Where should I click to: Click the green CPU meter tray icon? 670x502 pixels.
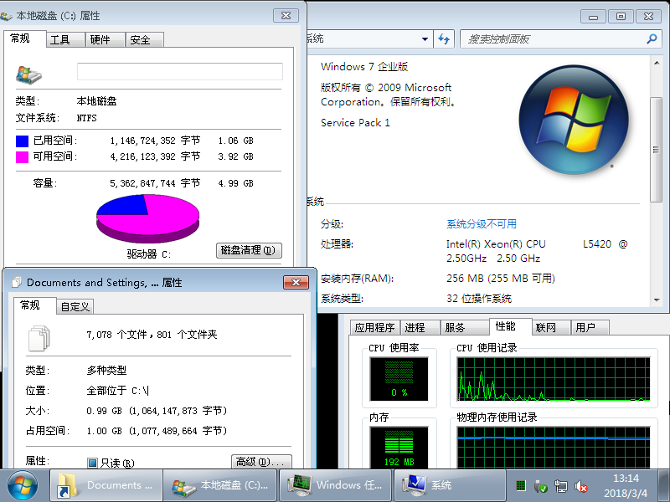click(x=520, y=485)
